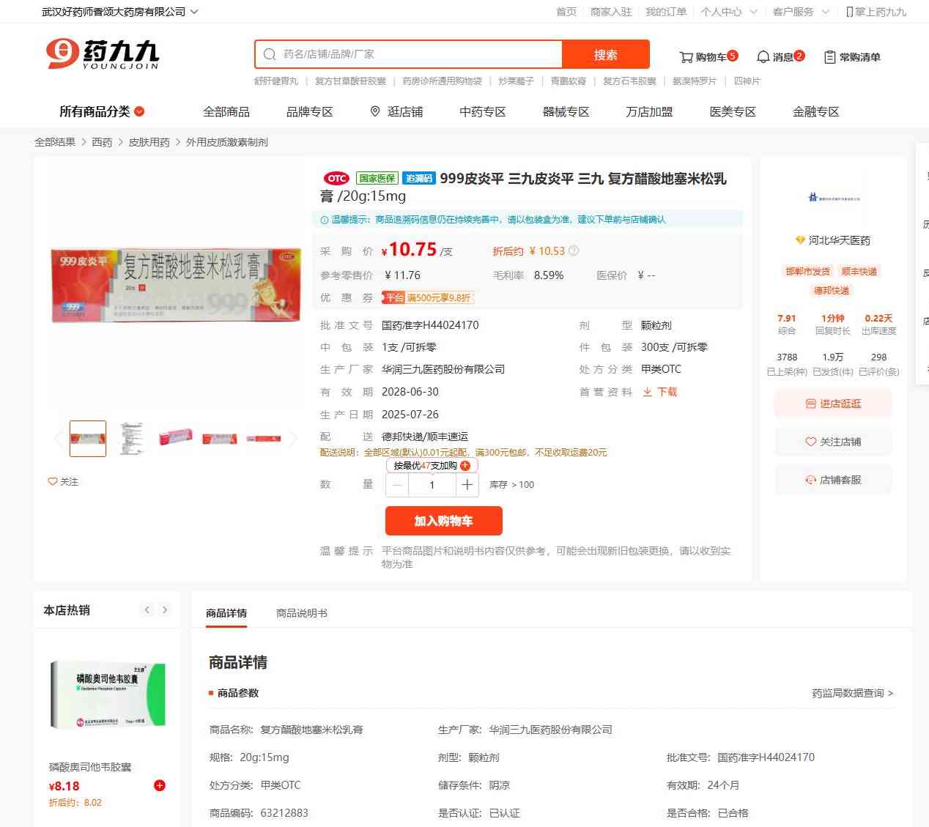Click the red plus 按最优47支加购 icon
This screenshot has width=929, height=827.
[x=465, y=465]
